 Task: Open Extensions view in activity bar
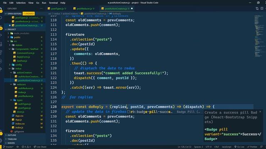[x=1, y=52]
